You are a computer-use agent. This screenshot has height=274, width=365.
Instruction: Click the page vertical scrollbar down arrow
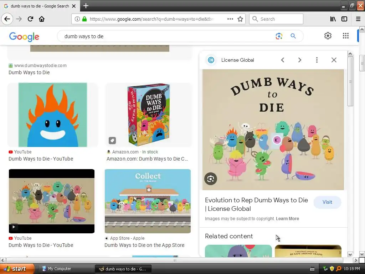pyautogui.click(x=362, y=254)
